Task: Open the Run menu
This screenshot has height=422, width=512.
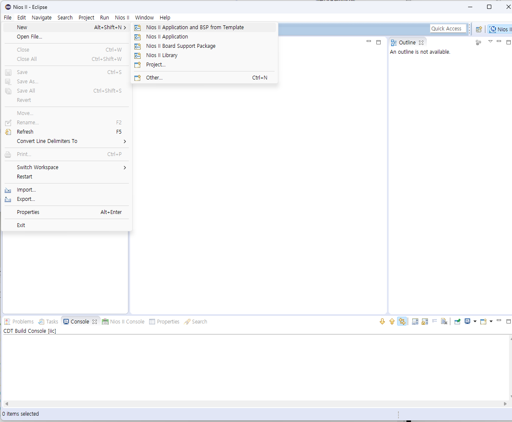Action: [x=105, y=18]
